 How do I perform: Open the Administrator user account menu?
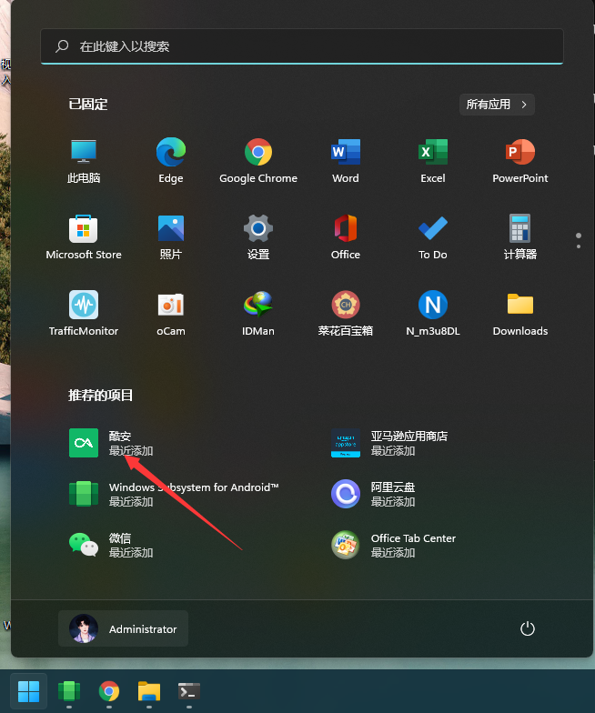124,629
